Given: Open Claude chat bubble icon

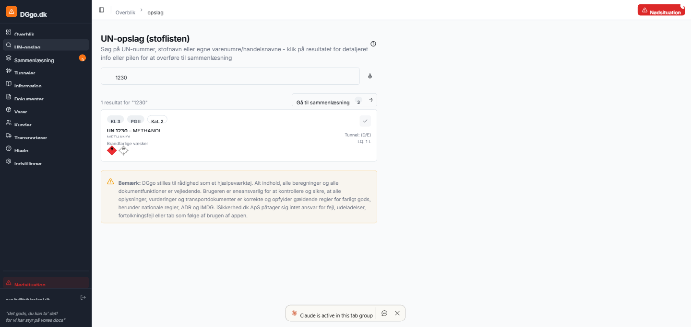Looking at the screenshot, I should (384, 313).
